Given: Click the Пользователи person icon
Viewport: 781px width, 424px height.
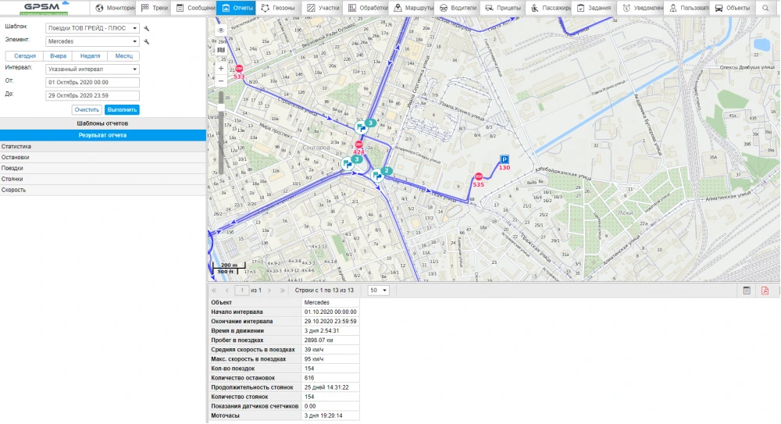Looking at the screenshot, I should tap(673, 8).
